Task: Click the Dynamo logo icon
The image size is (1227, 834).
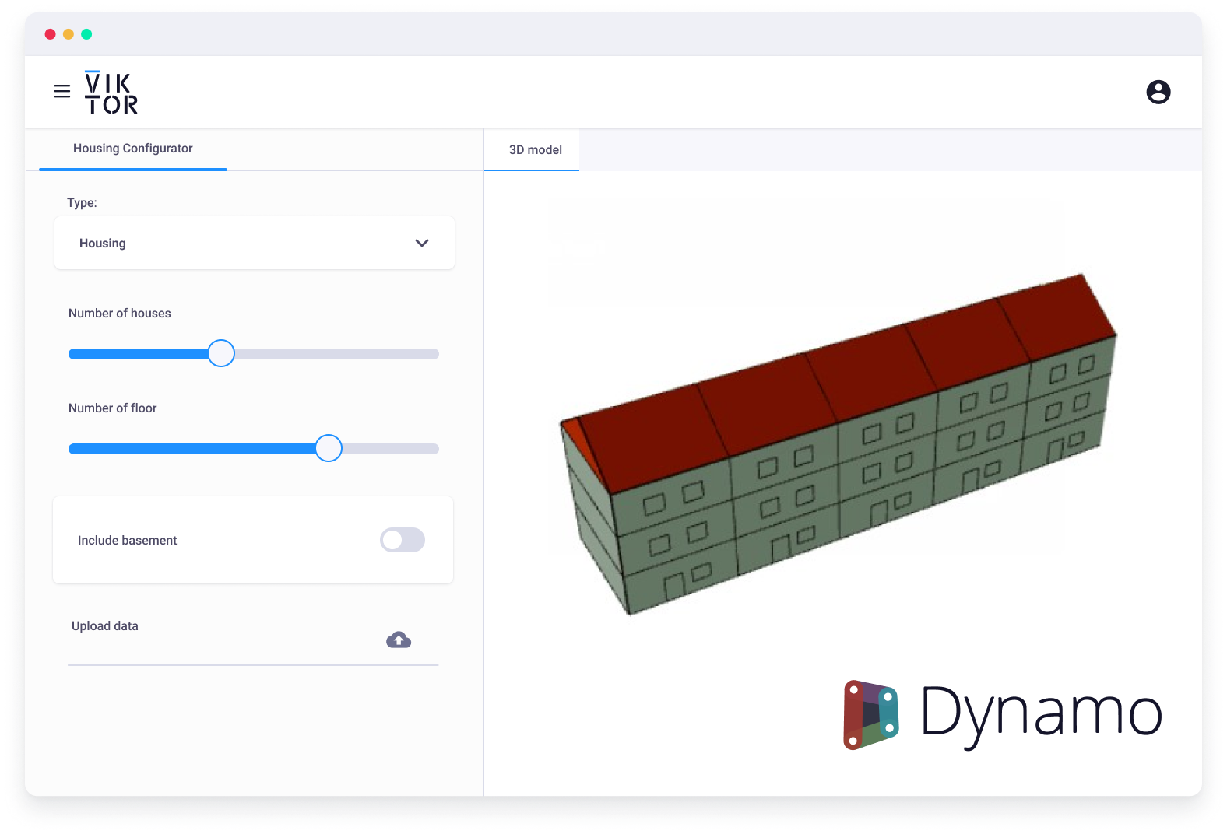Action: click(x=871, y=714)
